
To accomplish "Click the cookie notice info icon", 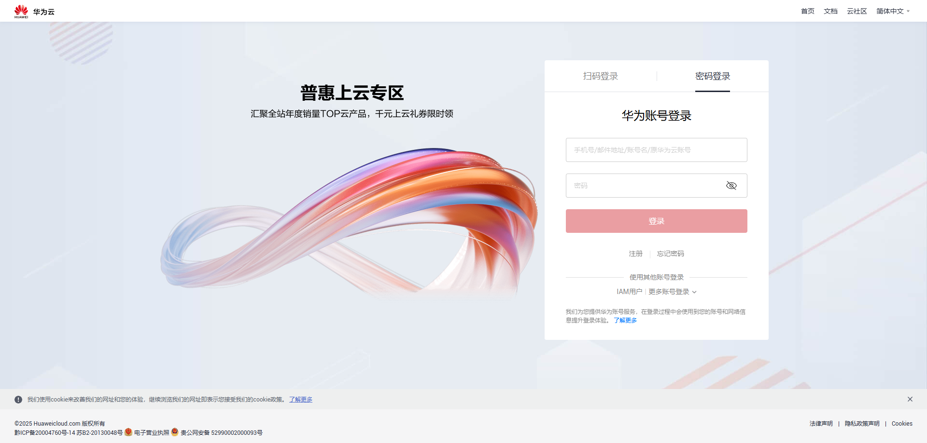I will point(18,400).
